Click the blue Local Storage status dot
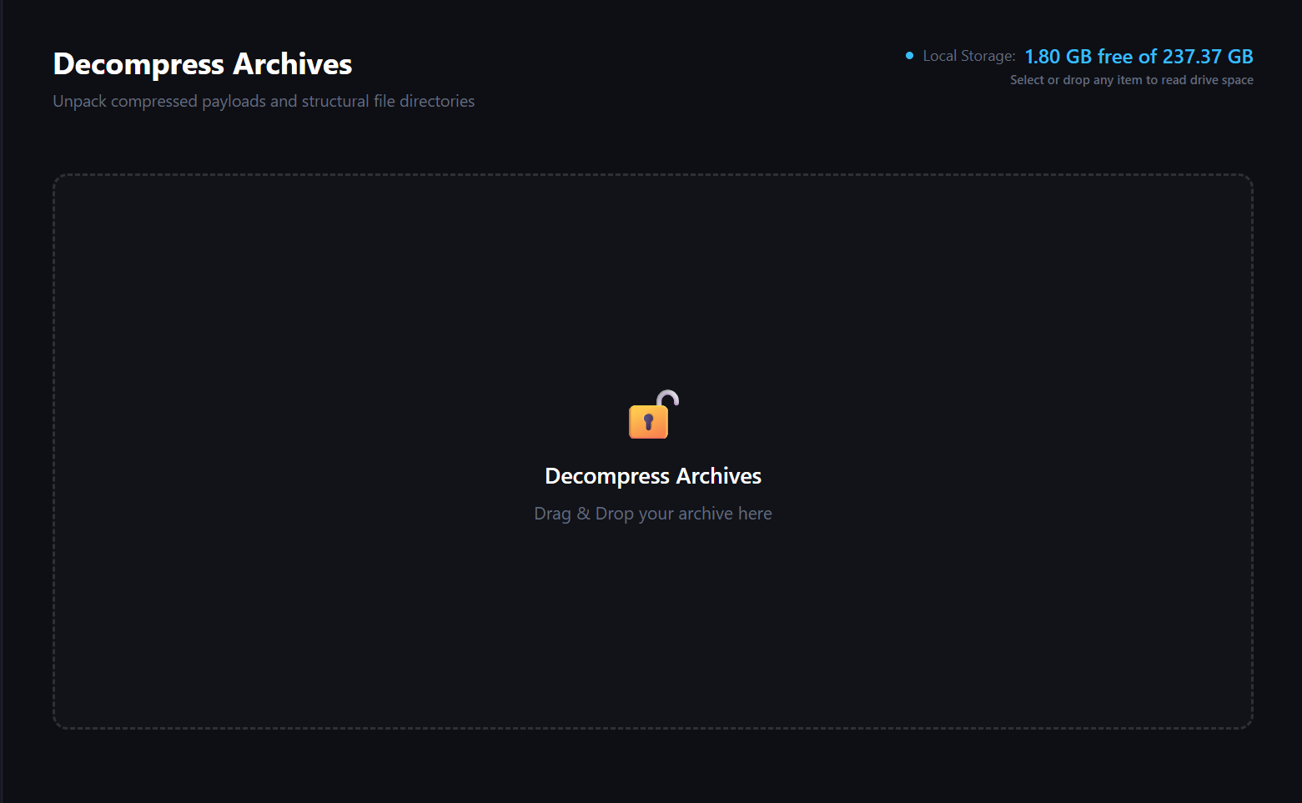The width and height of the screenshot is (1302, 803). [909, 56]
